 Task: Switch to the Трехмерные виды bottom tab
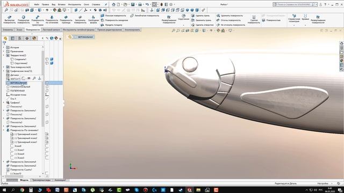point(41,180)
